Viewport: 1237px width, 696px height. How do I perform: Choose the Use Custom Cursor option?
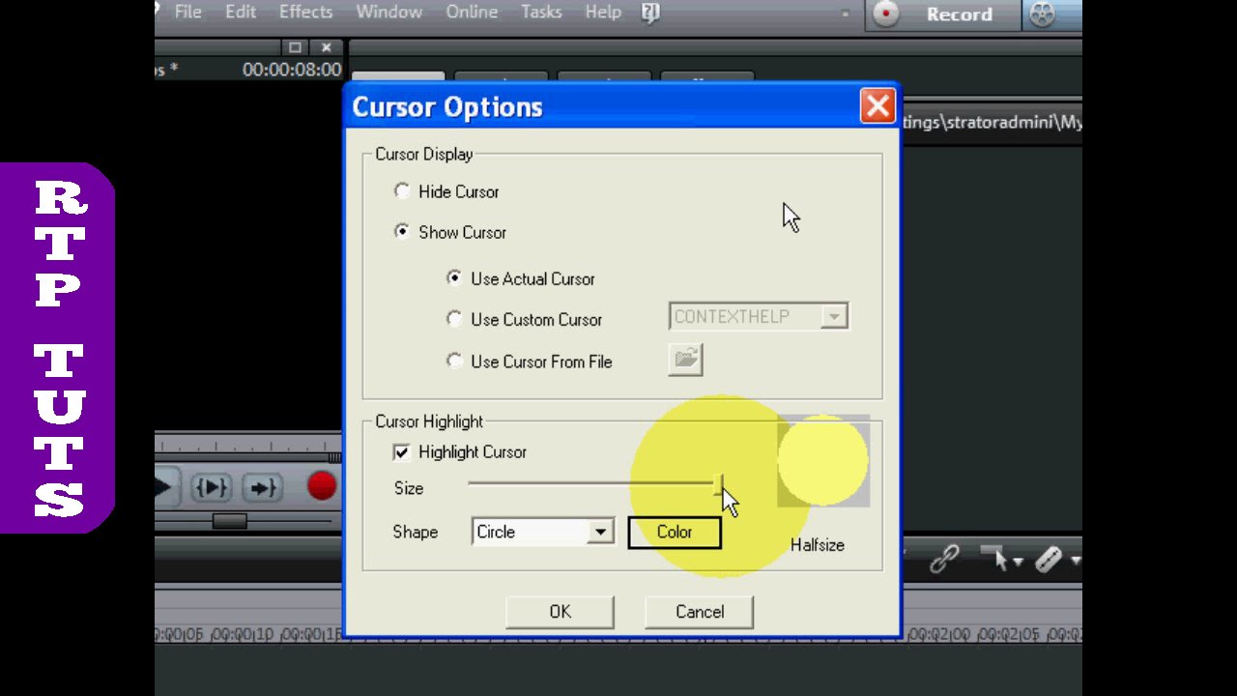(454, 319)
